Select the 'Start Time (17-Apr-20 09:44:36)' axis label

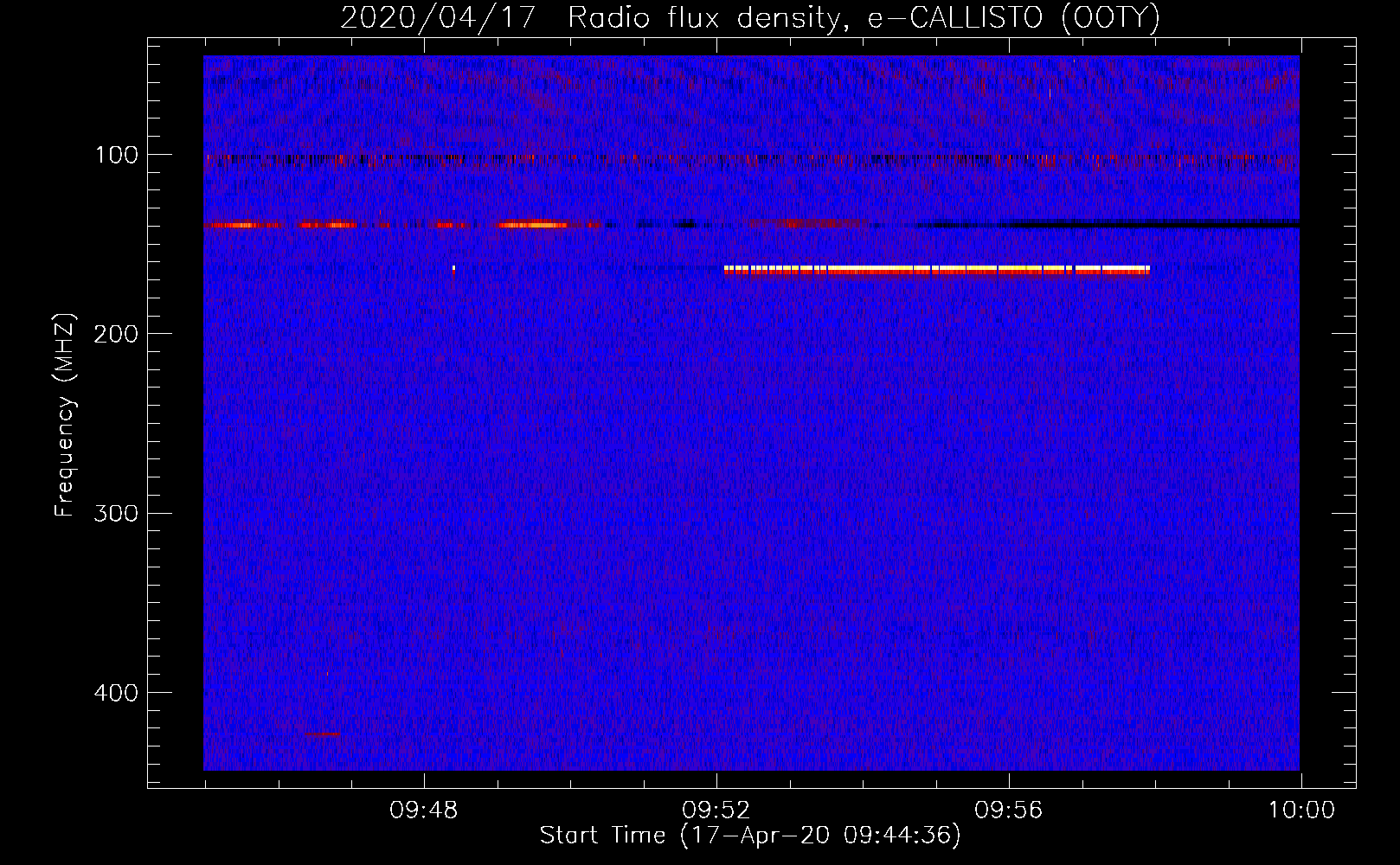pos(750,836)
